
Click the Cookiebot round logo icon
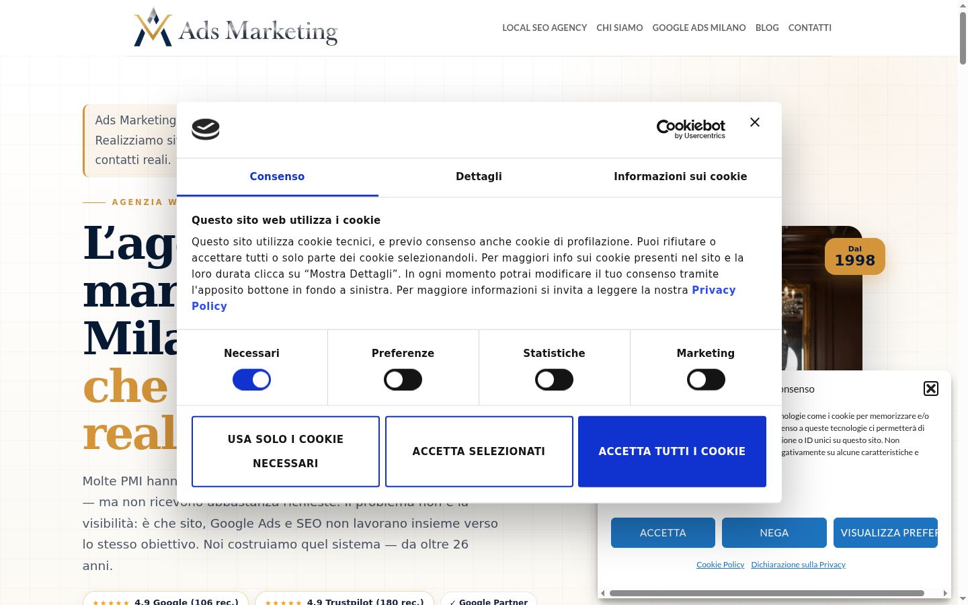[x=206, y=128]
